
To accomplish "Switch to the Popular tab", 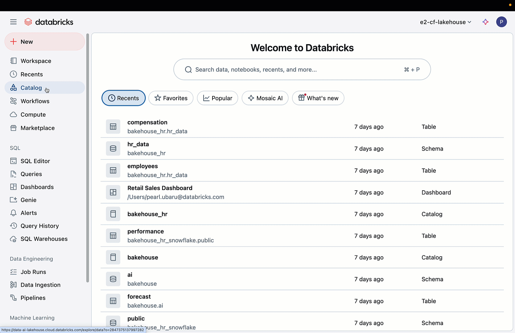I will tap(217, 98).
